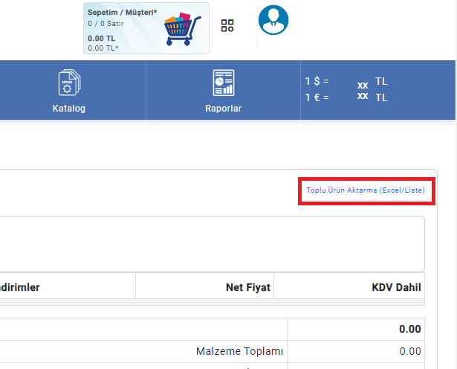The width and height of the screenshot is (457, 369).
Task: Open Toplu Ürün Aktarma (Excel/Liste) link
Action: click(365, 190)
